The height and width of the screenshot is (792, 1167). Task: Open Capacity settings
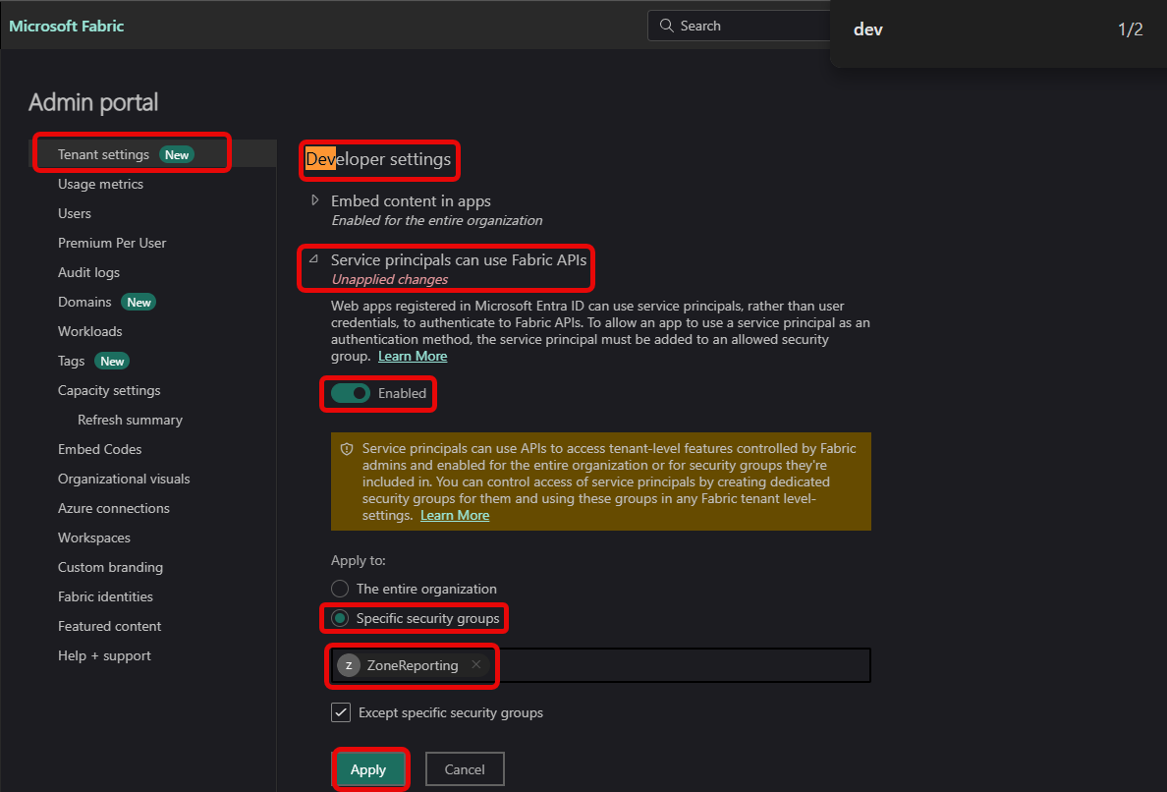(109, 390)
